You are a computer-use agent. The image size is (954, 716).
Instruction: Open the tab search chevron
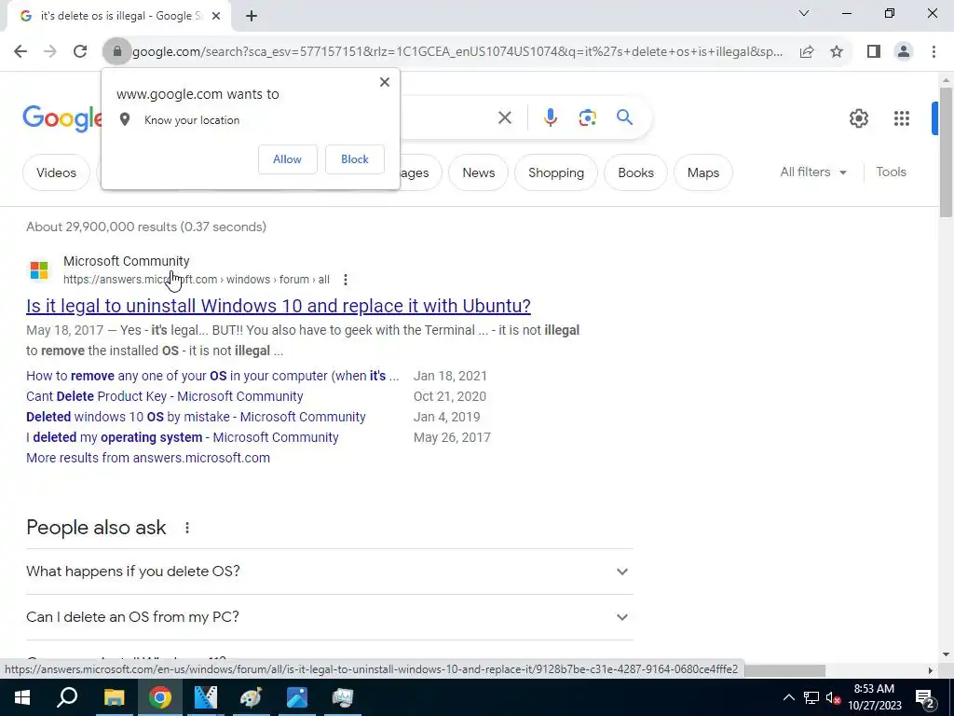click(804, 13)
